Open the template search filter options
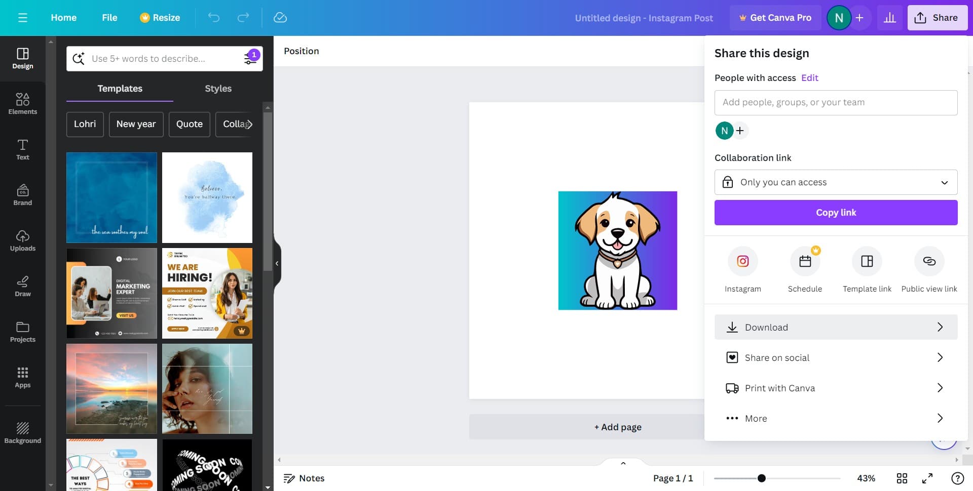This screenshot has height=491, width=973. pyautogui.click(x=251, y=59)
